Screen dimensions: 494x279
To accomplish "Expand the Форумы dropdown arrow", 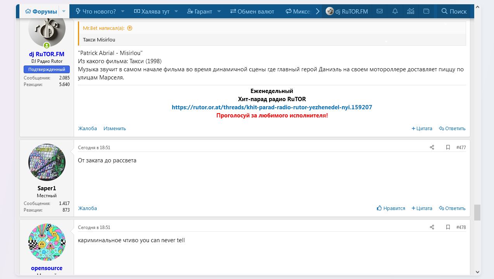I will pyautogui.click(x=64, y=11).
